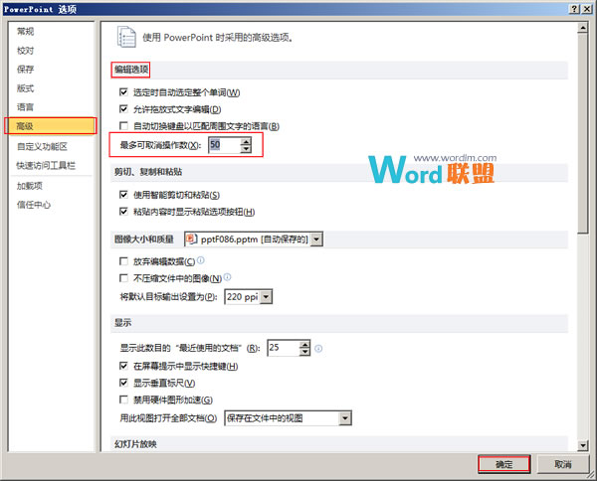Open the 快速访问工具栏 category
This screenshot has width=597, height=481.
pos(46,165)
